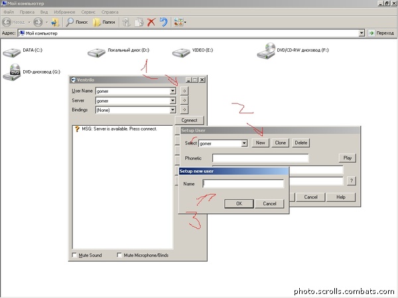398x298 pixels.
Task: Click the red Delete X toolbar icon
Action: pyautogui.click(x=151, y=23)
